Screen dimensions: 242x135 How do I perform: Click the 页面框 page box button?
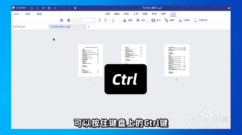(x=184, y=20)
